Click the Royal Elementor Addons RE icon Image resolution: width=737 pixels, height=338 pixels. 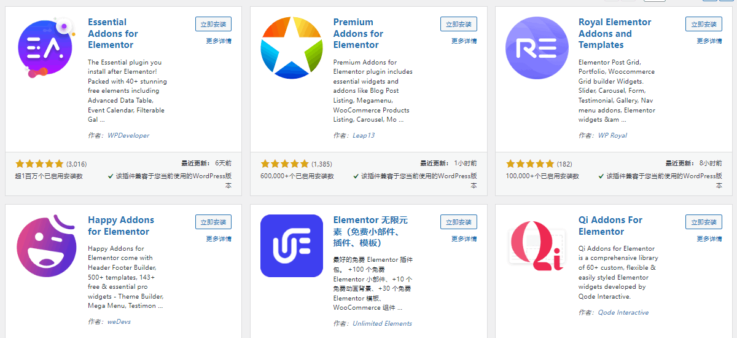(537, 48)
